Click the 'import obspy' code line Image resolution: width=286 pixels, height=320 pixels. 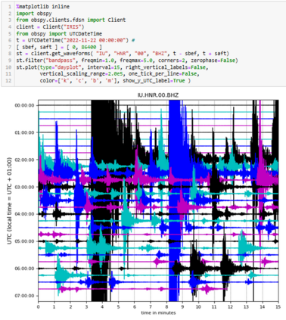point(34,14)
